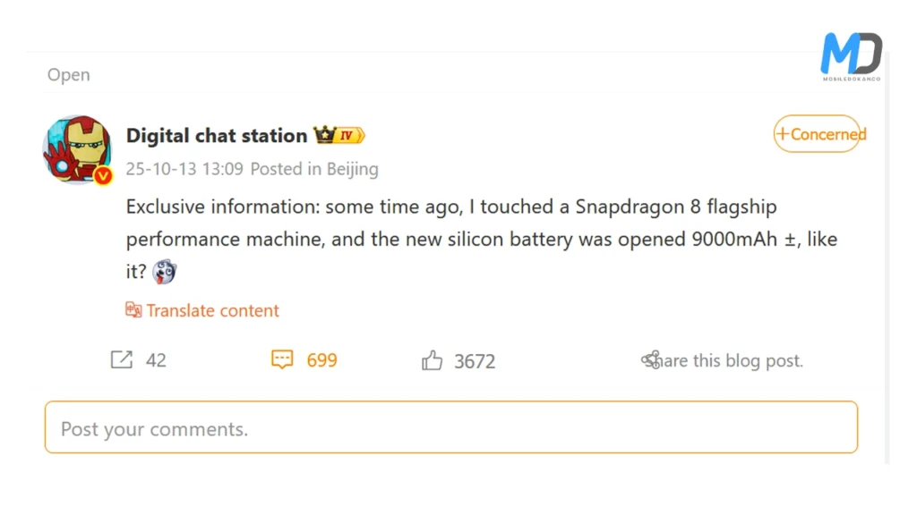Image resolution: width=917 pixels, height=515 pixels.
Task: Follow user with the +Concerned button
Action: point(817,134)
